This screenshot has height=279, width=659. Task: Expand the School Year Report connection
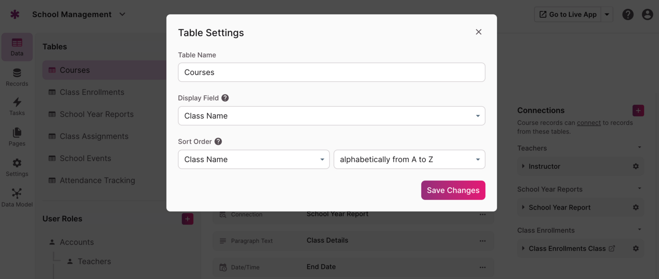coord(523,207)
